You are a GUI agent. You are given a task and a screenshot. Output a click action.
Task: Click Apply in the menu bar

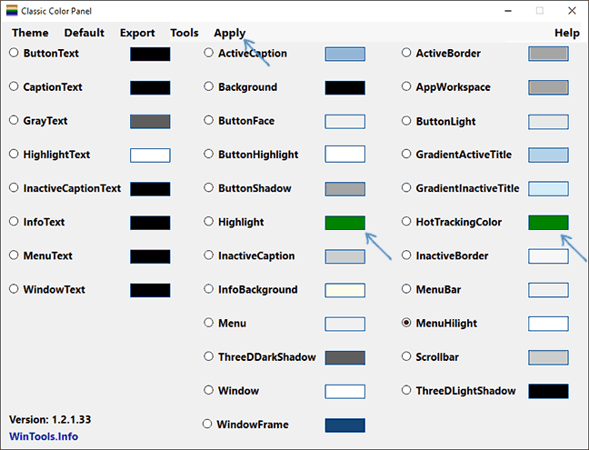(x=229, y=33)
